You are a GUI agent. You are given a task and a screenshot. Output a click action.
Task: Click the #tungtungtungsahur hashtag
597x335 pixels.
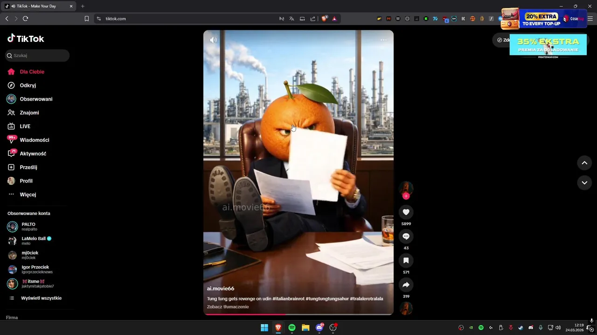point(327,299)
